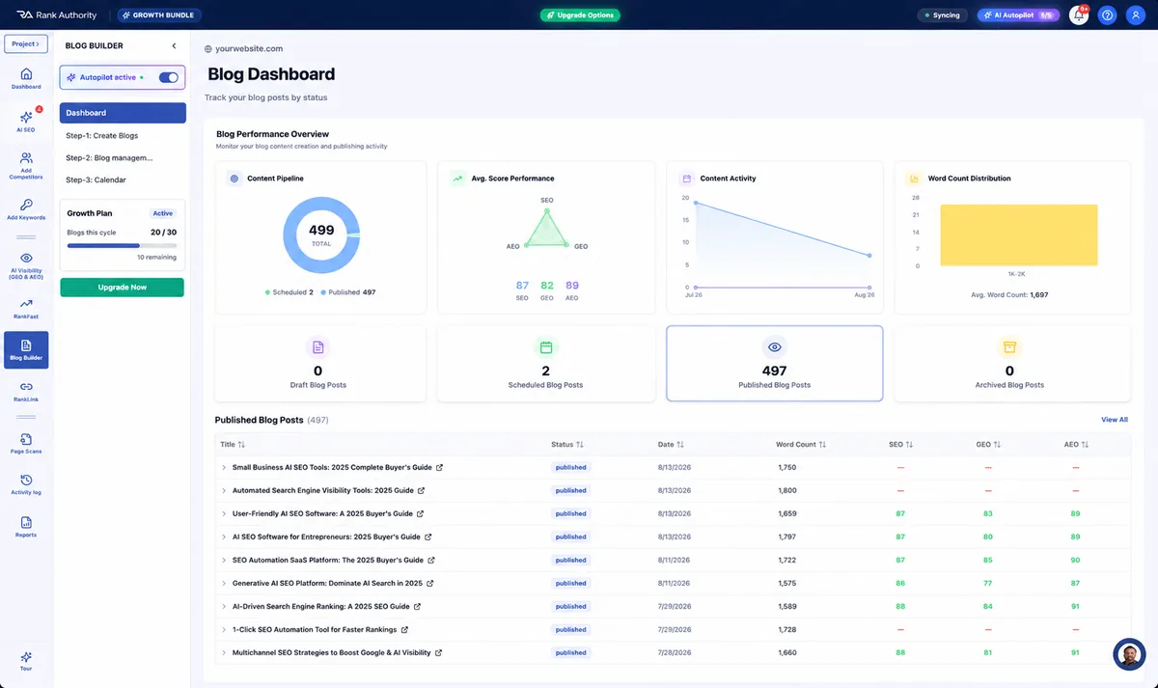This screenshot has width=1158, height=688.
Task: Expand row Automated Search Engine Visibility Tools
Action: (224, 490)
